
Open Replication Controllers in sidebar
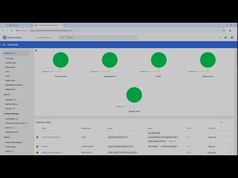14,85
